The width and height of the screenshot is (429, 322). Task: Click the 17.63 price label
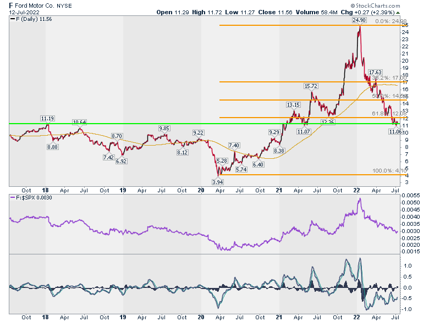pyautogui.click(x=375, y=73)
